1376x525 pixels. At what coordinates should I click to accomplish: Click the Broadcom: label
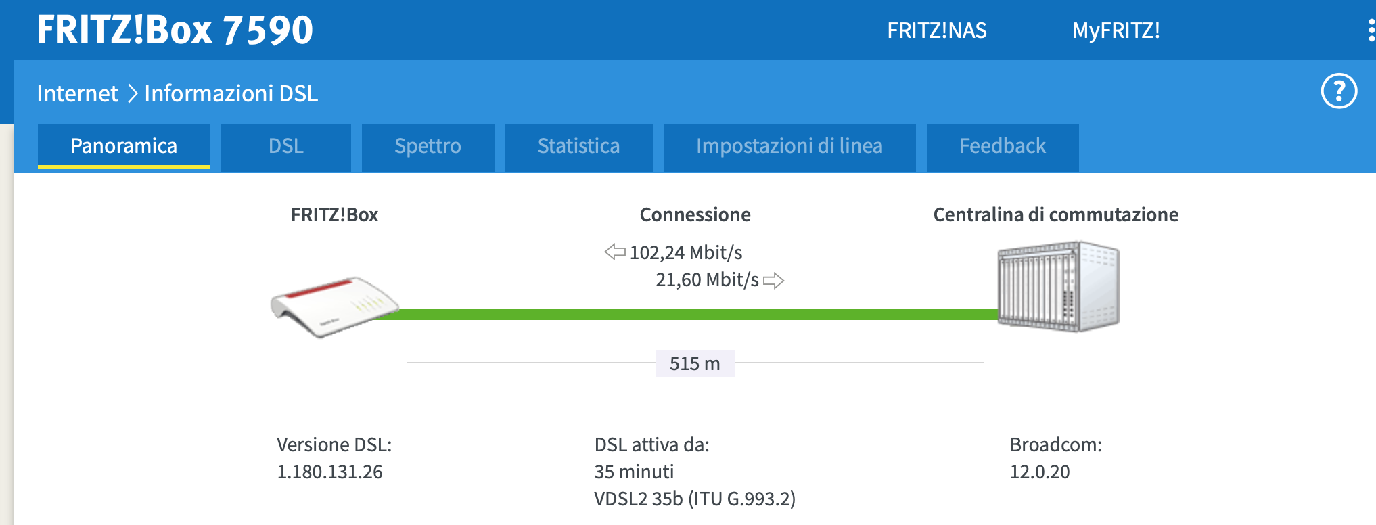pyautogui.click(x=1056, y=445)
